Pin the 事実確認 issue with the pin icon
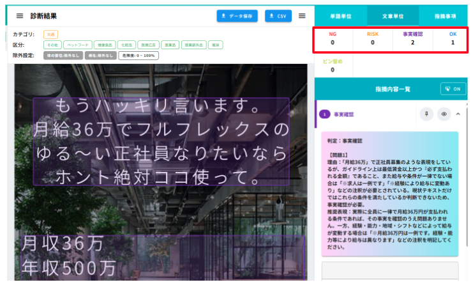 coord(426,114)
